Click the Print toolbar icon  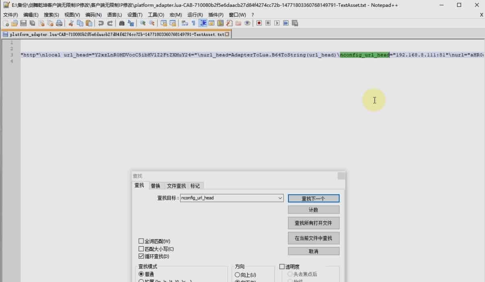pos(59,23)
